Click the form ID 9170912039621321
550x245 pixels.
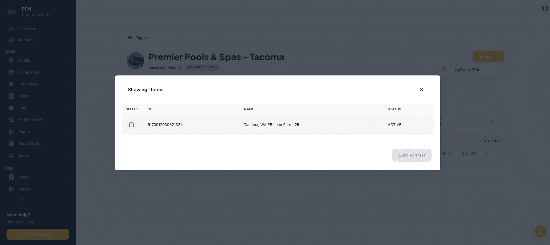(x=165, y=125)
